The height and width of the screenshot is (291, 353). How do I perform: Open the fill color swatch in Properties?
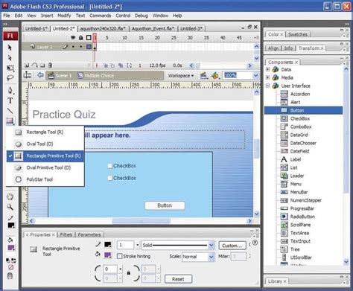[x=108, y=255]
